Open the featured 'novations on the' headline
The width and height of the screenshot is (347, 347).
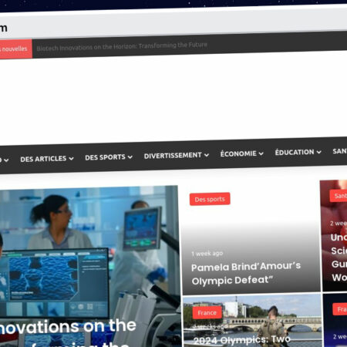click(x=68, y=326)
